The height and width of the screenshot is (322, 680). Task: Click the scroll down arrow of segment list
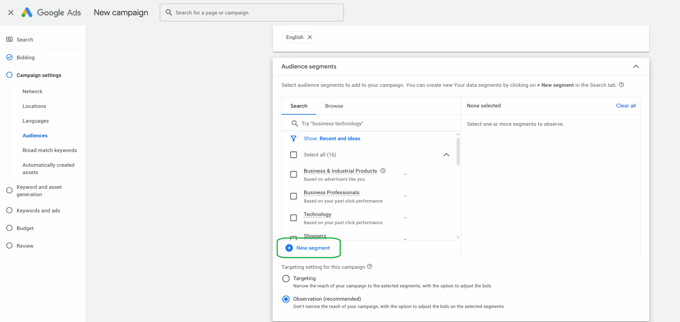[458, 237]
